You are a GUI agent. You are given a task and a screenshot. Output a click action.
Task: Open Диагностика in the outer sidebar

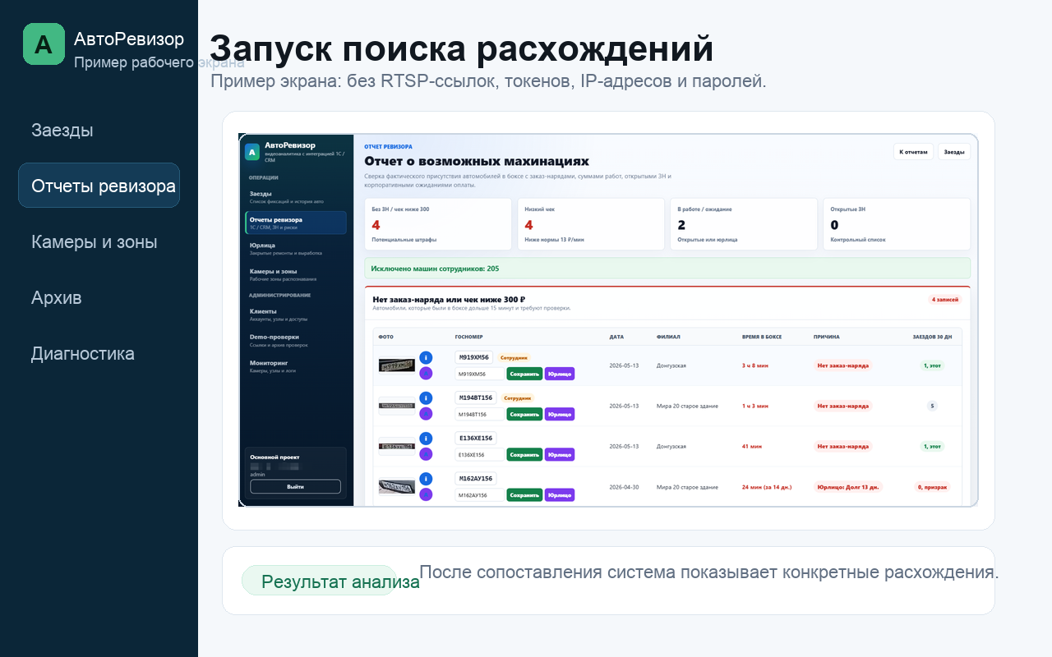[x=82, y=353]
